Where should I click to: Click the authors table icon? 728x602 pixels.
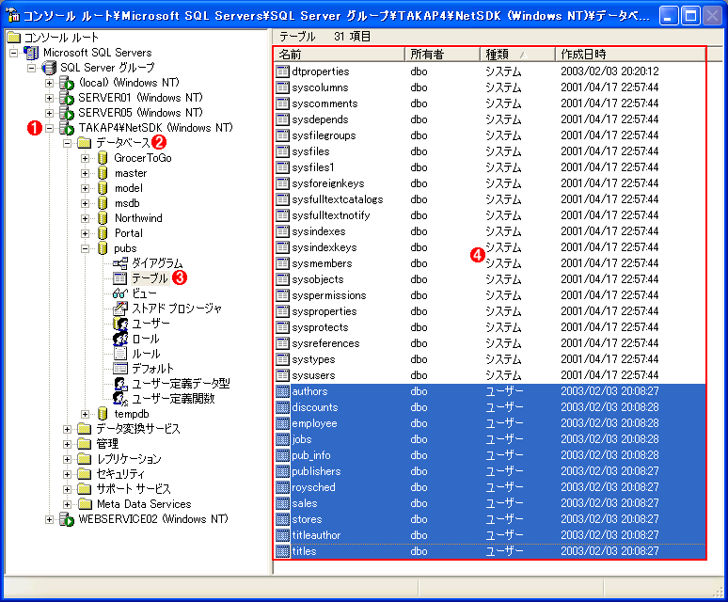(282, 391)
